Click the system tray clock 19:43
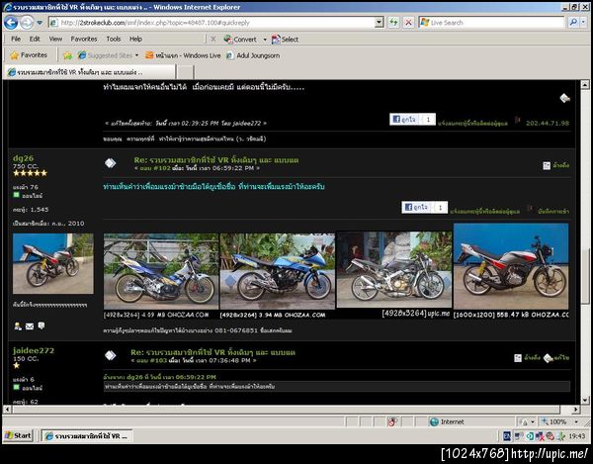Image resolution: width=593 pixels, height=464 pixels. [x=577, y=436]
